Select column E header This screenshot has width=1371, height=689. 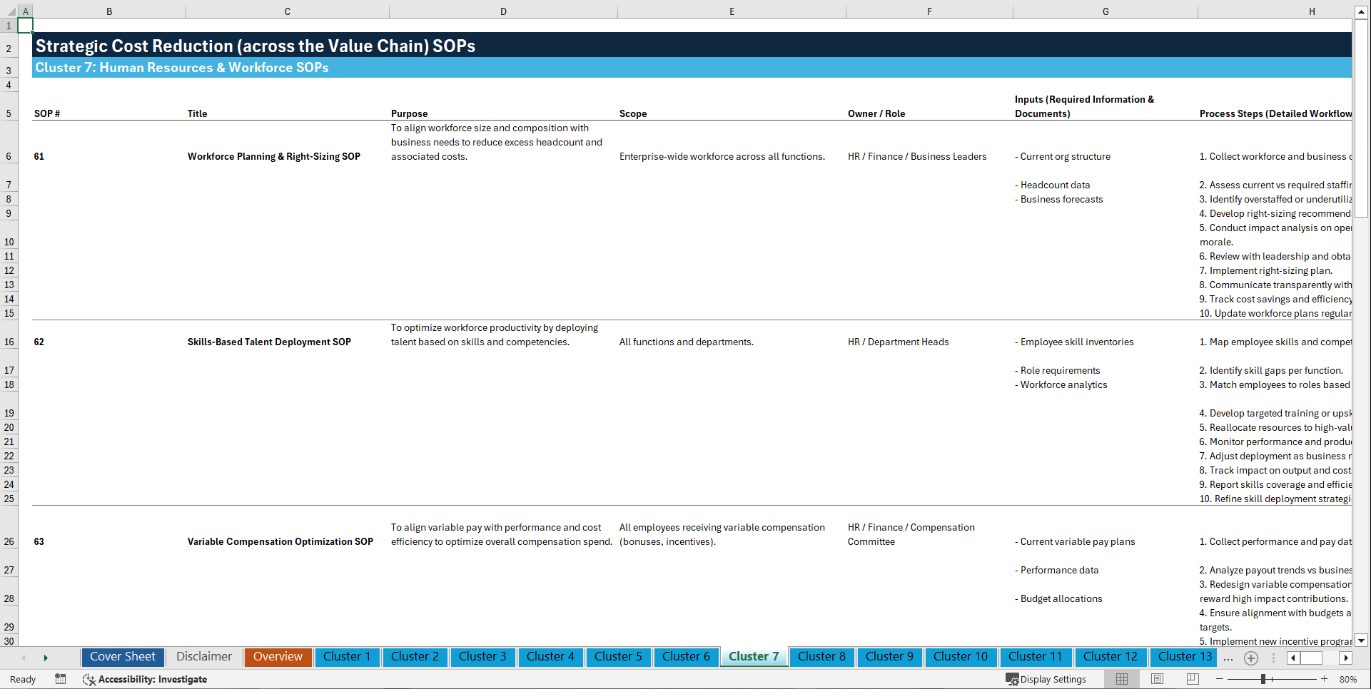[732, 11]
